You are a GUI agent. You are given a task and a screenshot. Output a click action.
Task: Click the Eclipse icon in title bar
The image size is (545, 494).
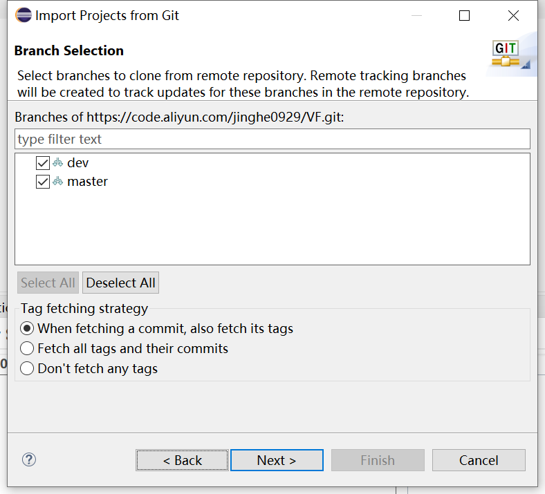click(x=23, y=15)
